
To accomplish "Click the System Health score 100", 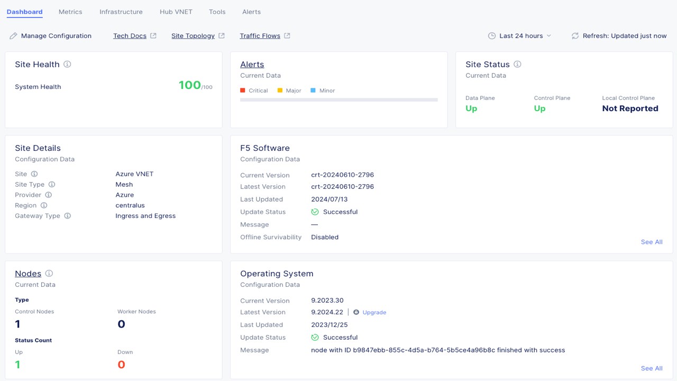I will click(x=190, y=85).
